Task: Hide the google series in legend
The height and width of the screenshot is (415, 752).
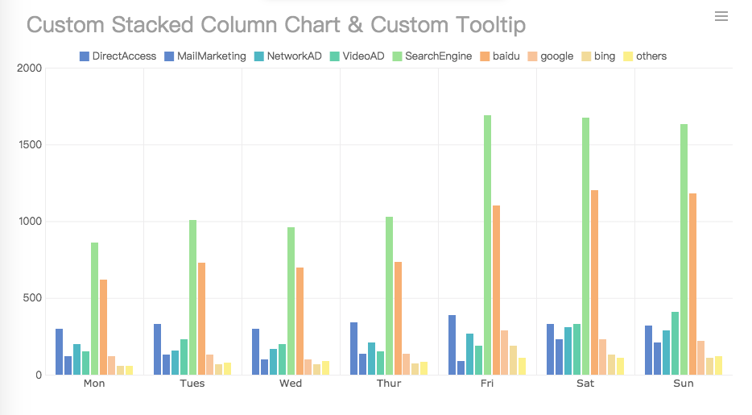Action: click(556, 56)
